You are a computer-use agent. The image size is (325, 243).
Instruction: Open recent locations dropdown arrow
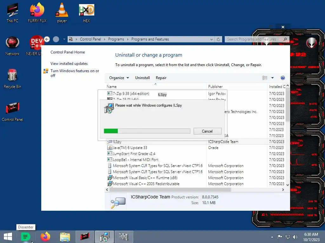click(x=64, y=39)
